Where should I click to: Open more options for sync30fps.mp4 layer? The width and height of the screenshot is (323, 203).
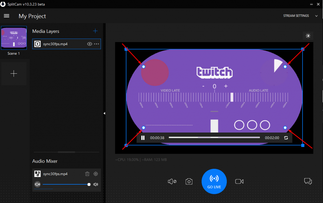pos(97,44)
